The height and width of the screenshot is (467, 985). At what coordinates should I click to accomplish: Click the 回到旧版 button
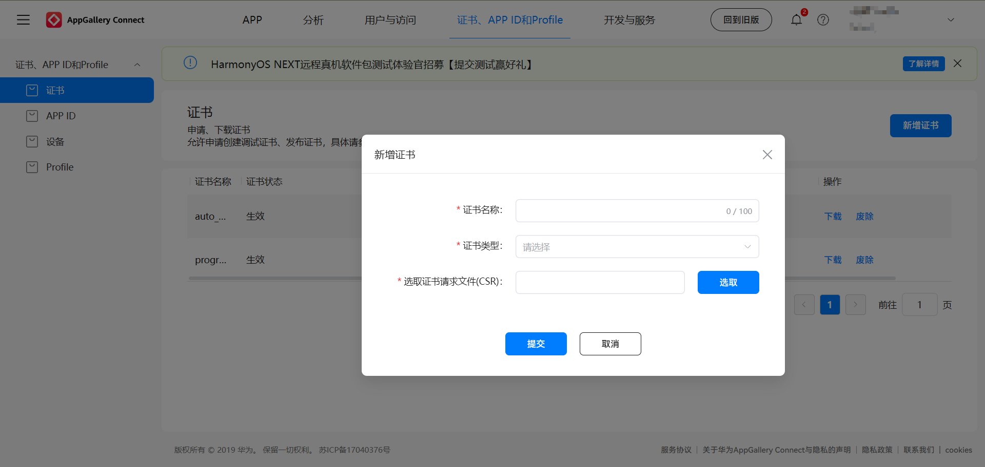pyautogui.click(x=741, y=20)
